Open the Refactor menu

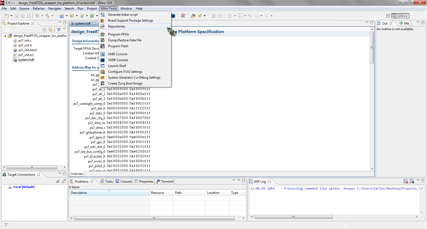point(39,9)
